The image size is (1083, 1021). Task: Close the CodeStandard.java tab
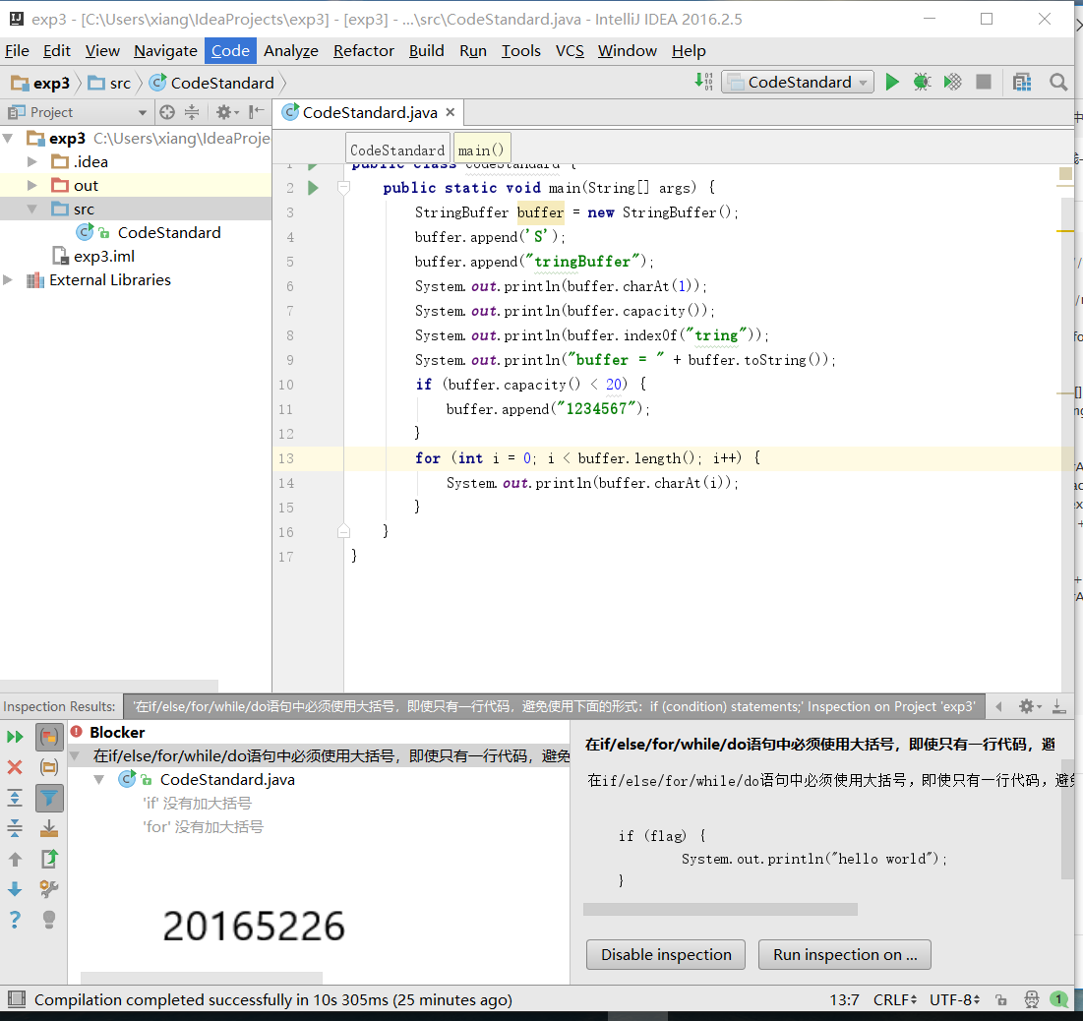point(451,112)
